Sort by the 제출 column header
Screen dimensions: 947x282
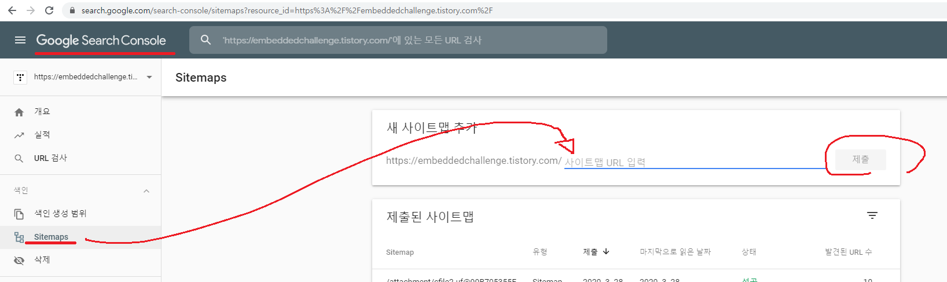coord(590,252)
